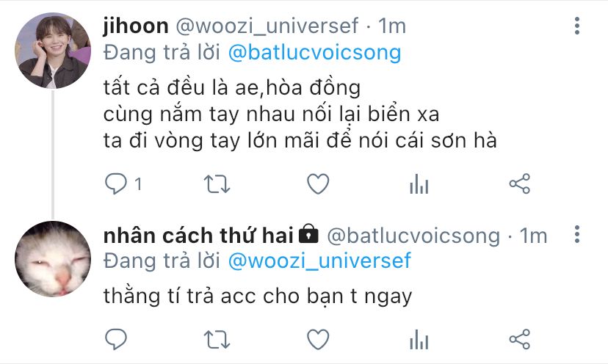The image size is (608, 364).
Task: Open more options for nhân cách thứ hai's tweet
Action: point(577,234)
